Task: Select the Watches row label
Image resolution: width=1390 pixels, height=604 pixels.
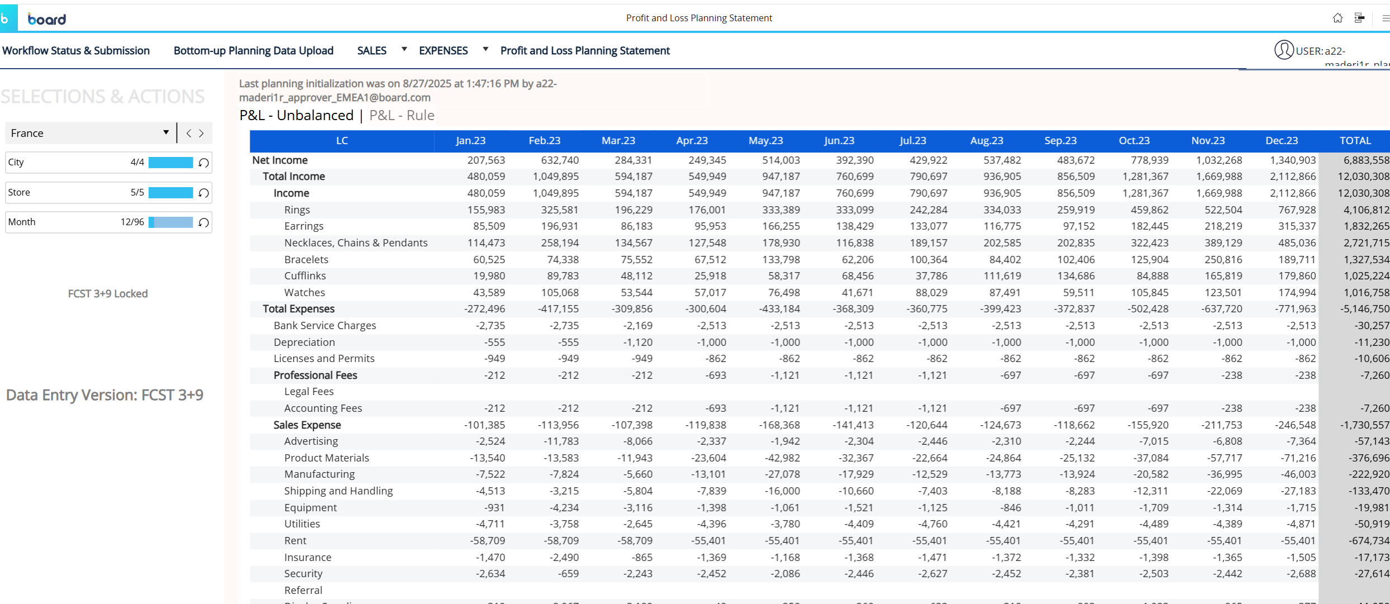Action: [304, 293]
